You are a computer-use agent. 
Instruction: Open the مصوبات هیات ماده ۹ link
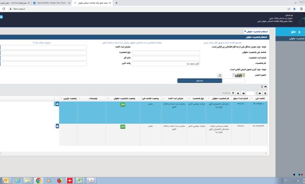pos(41,43)
